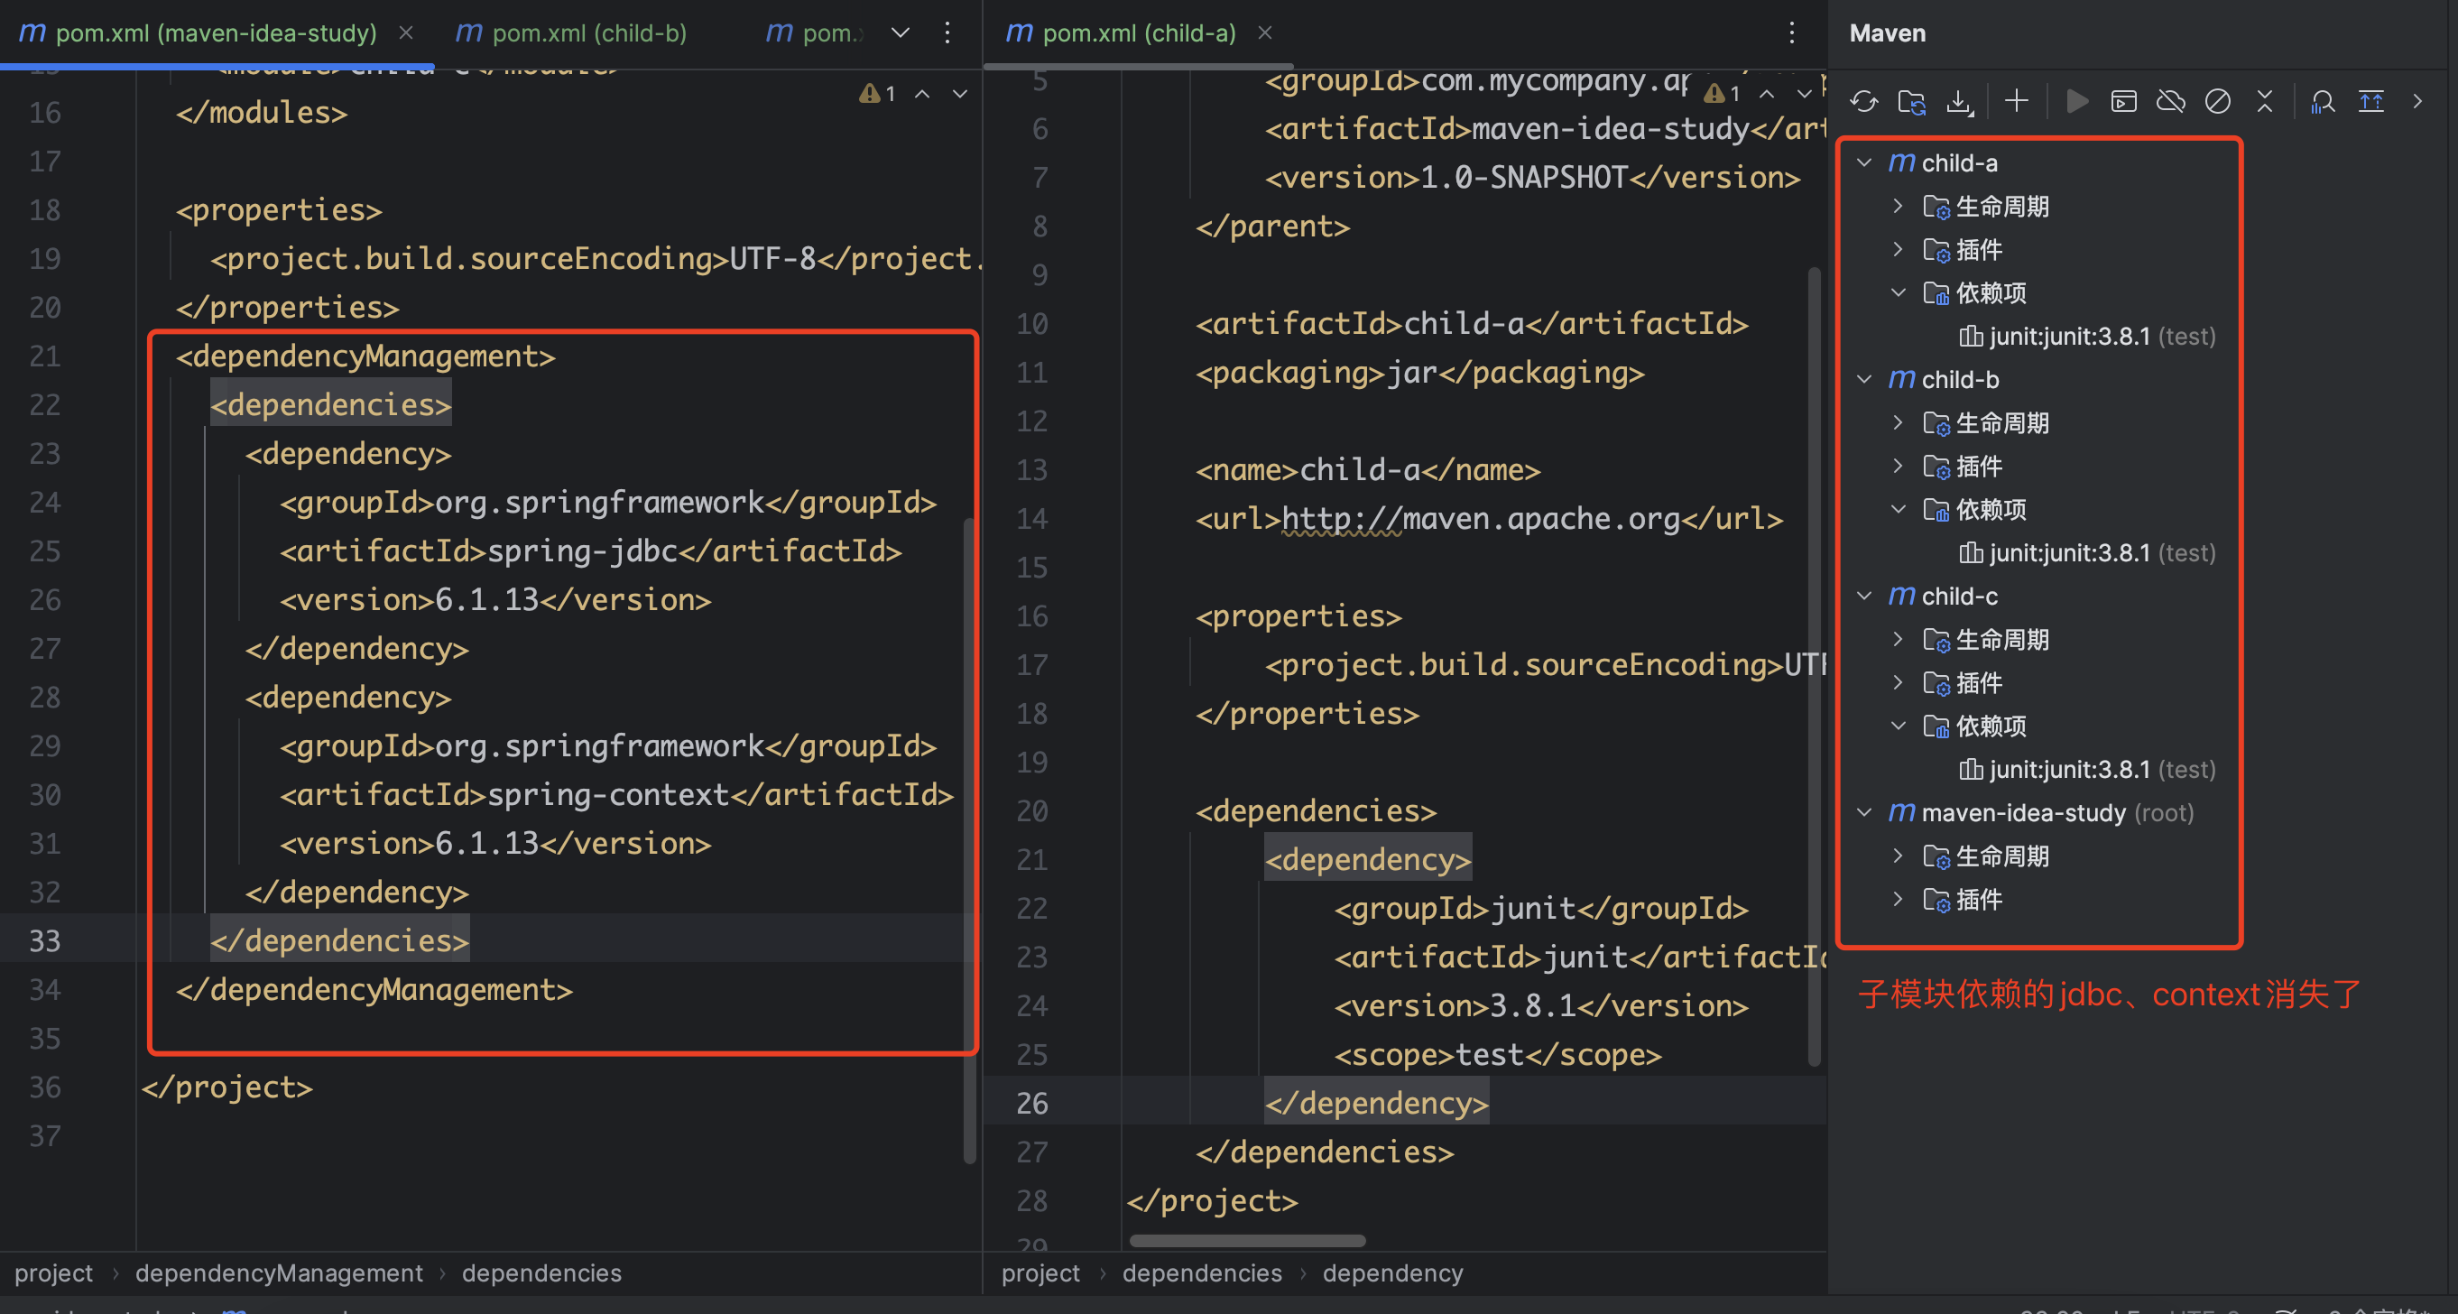
Task: Click the Execute Maven Goal icon
Action: coord(2123,101)
